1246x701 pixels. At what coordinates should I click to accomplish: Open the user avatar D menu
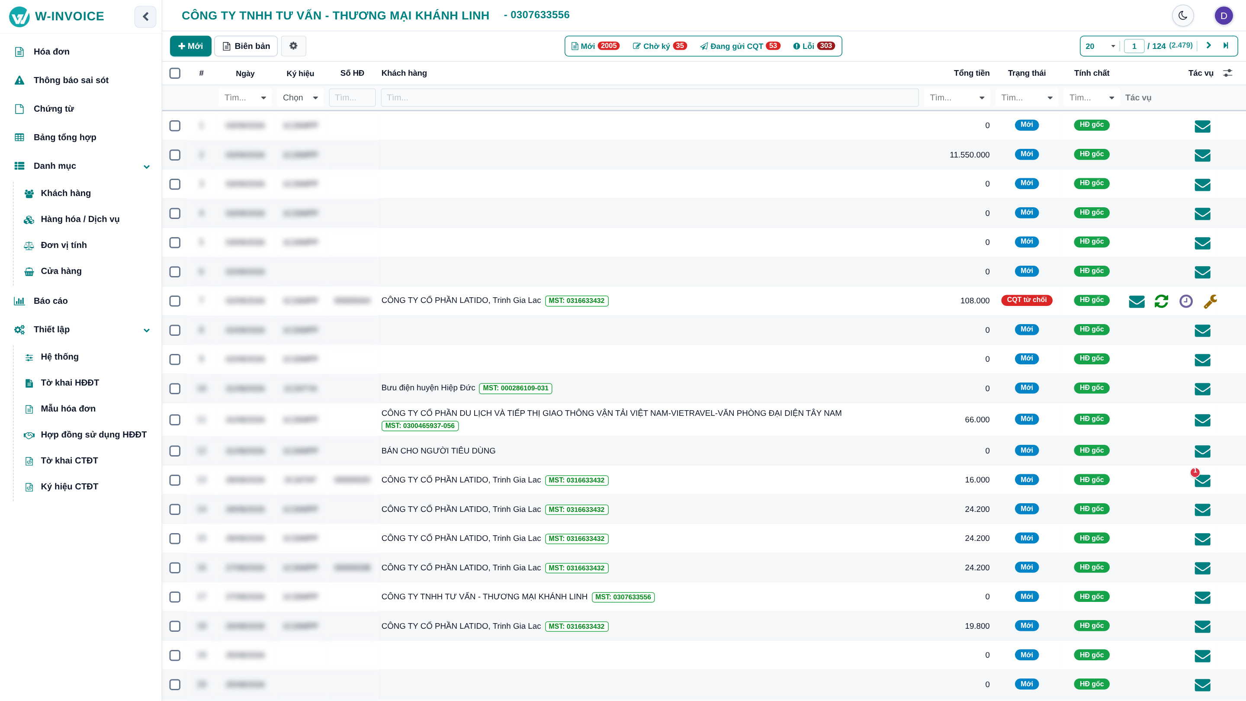1224,16
